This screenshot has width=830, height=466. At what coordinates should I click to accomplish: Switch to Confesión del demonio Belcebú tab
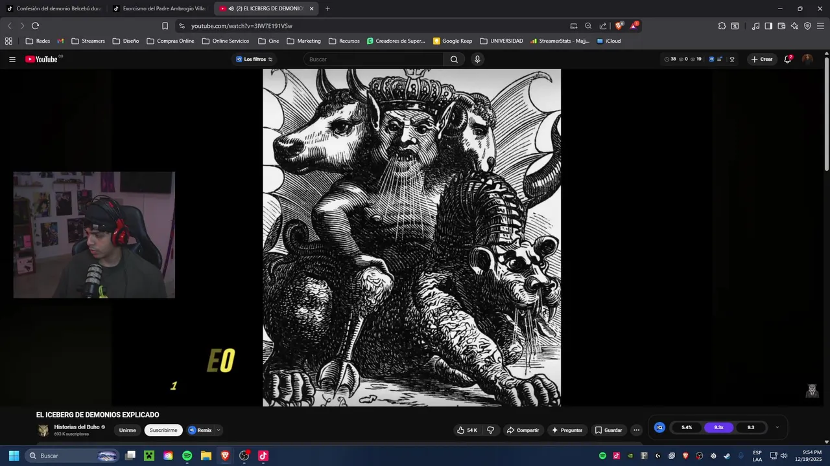point(53,8)
